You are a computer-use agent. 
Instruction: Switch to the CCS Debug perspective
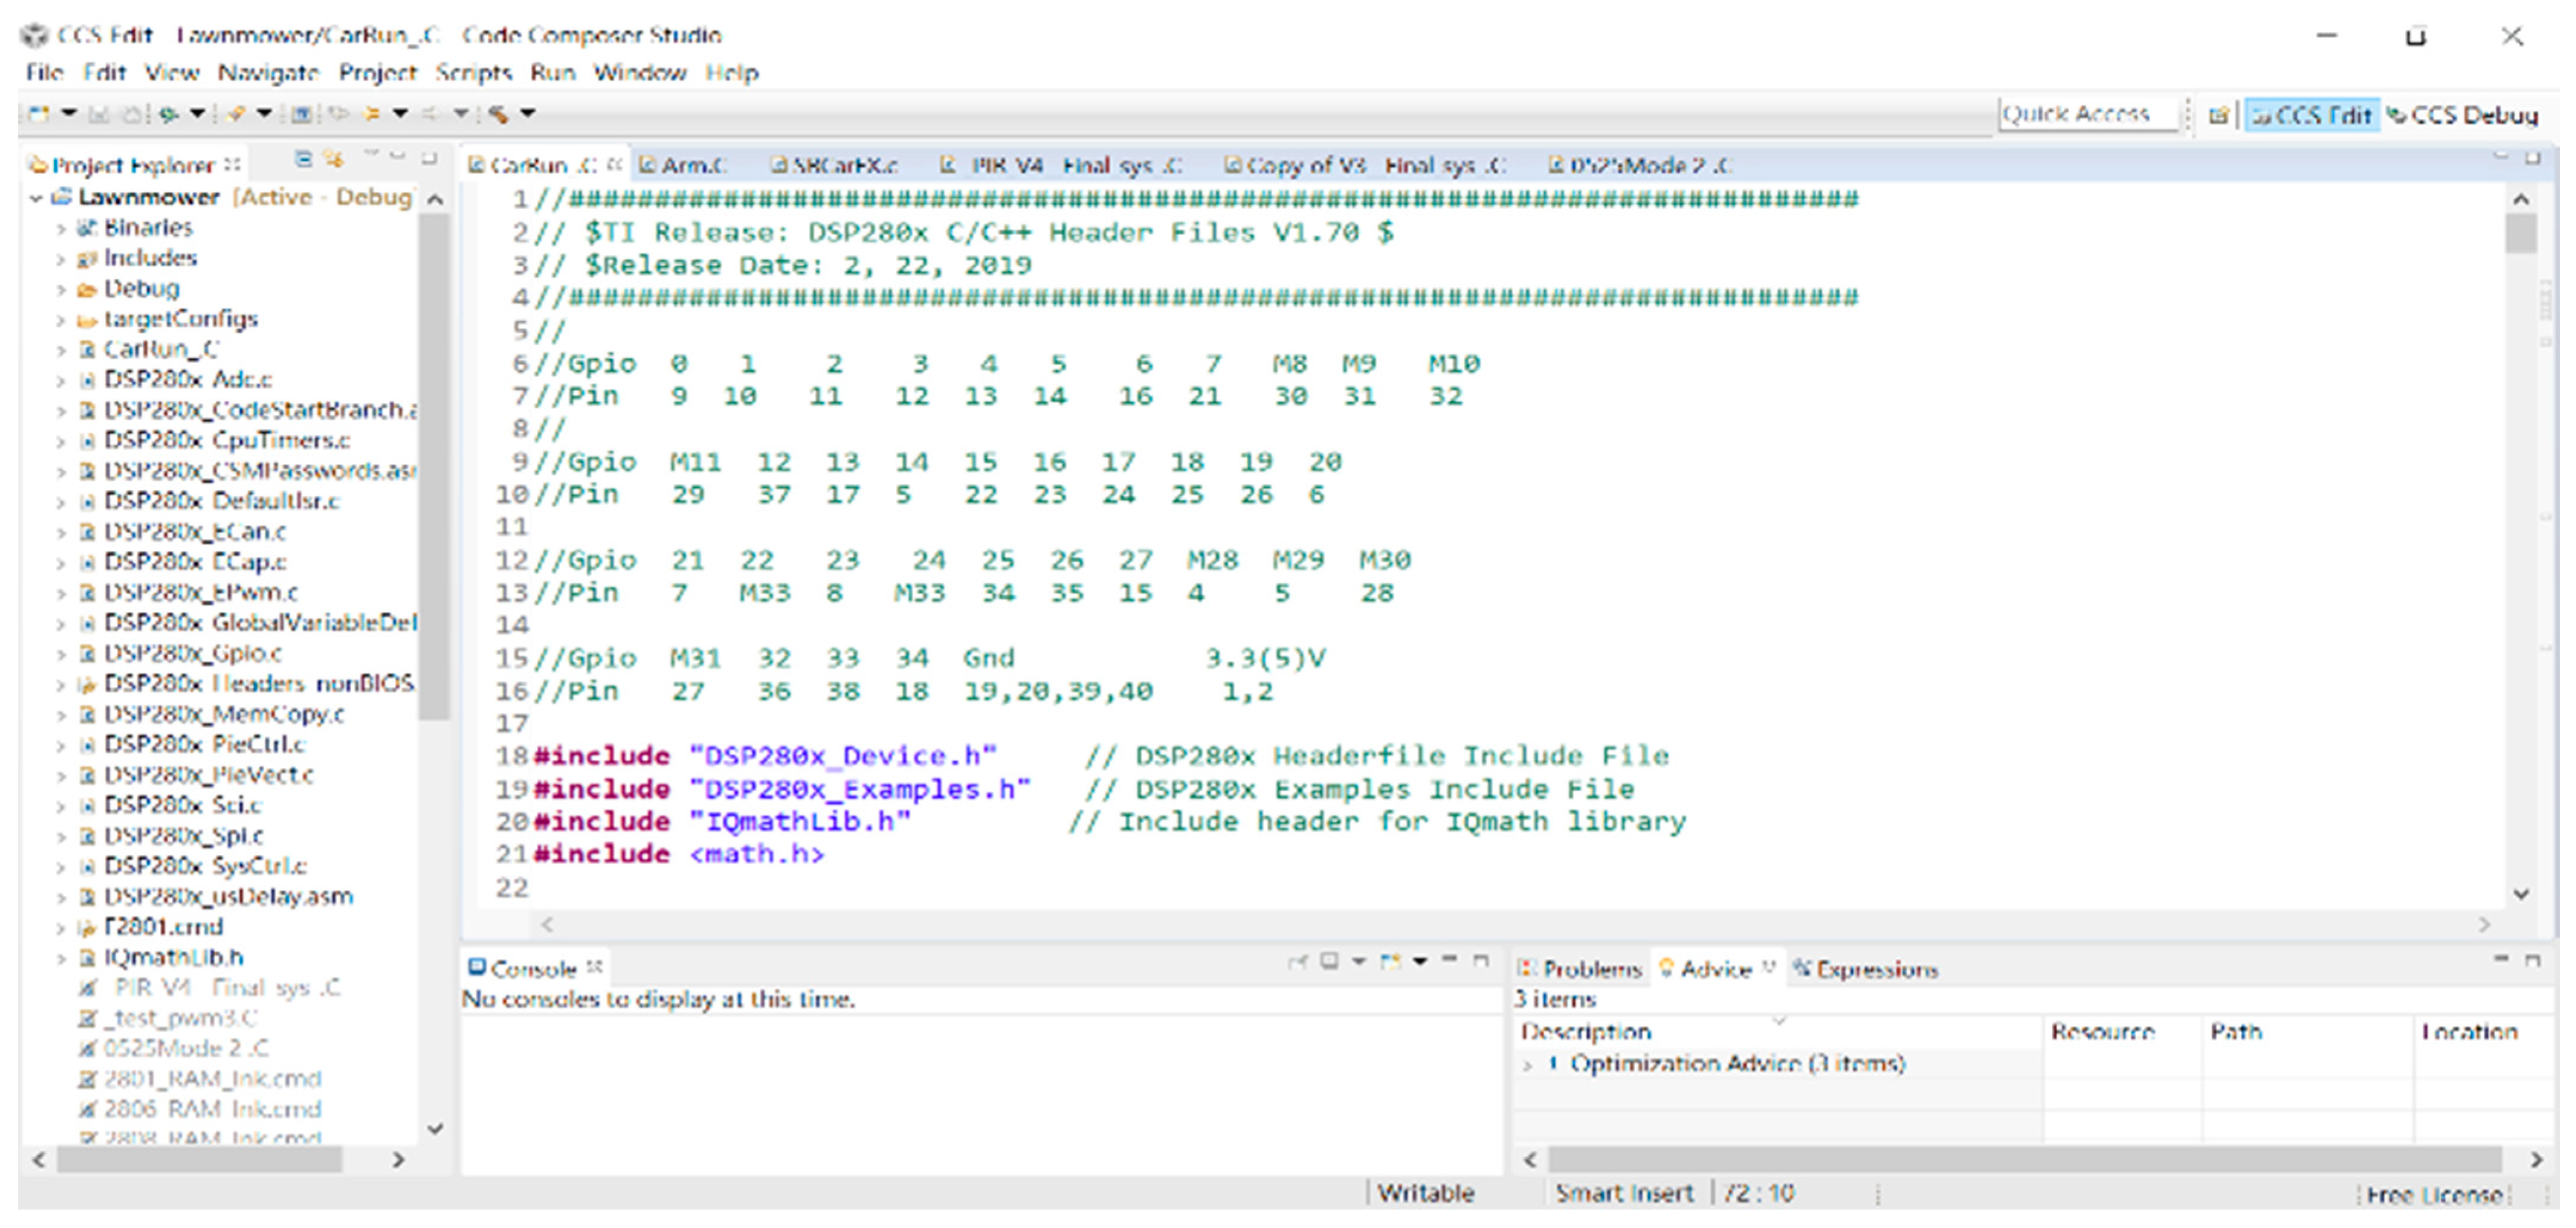pyautogui.click(x=2462, y=116)
